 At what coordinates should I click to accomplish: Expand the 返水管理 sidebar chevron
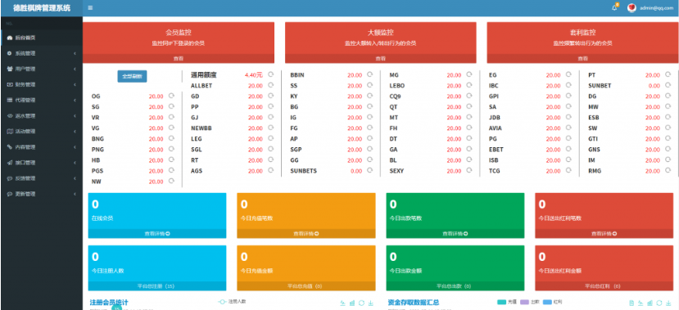click(75, 116)
